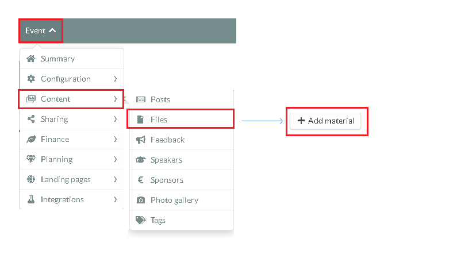Open the Content menu item
The height and width of the screenshot is (258, 457).
point(71,99)
